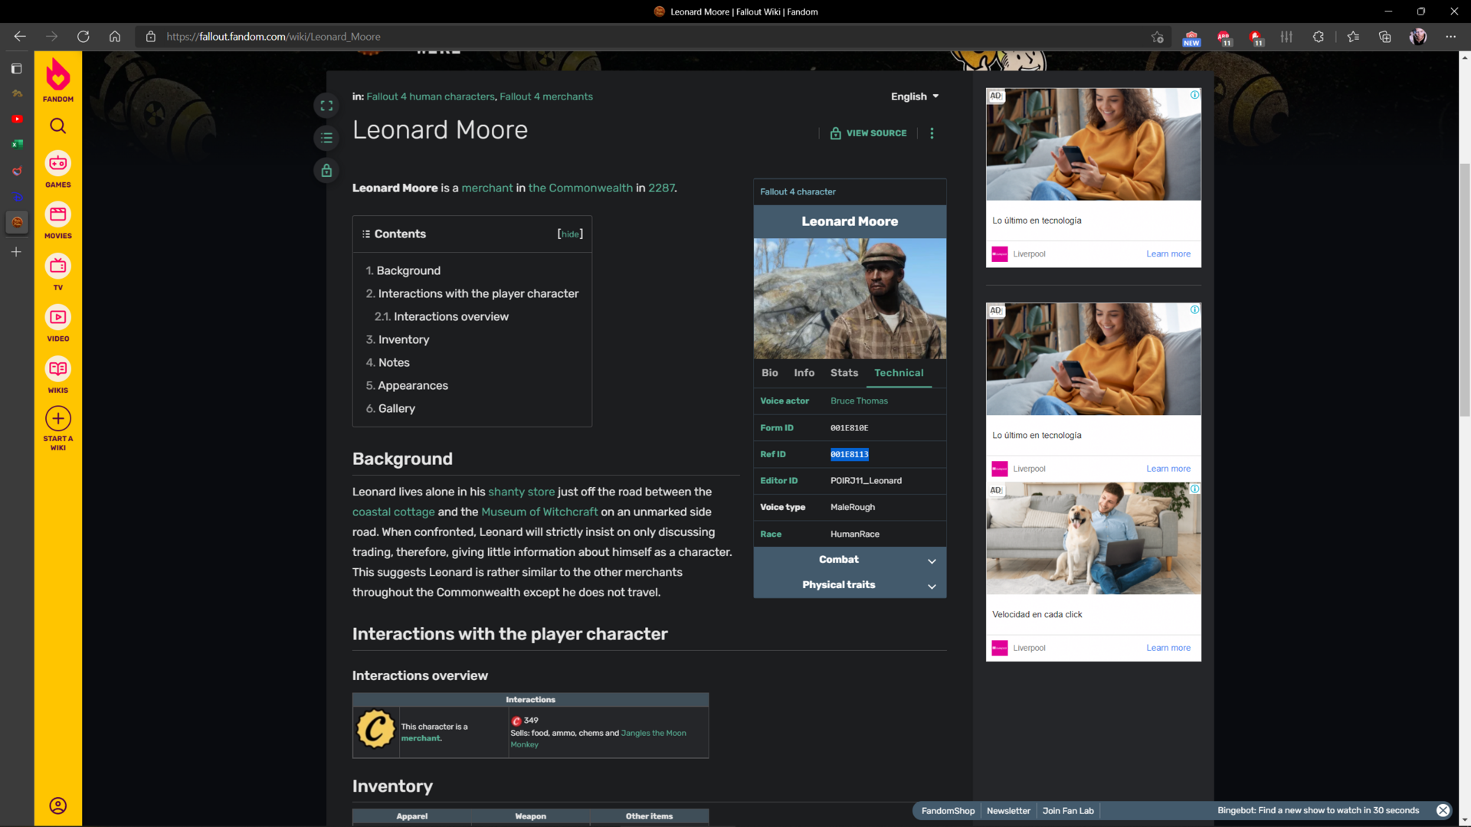Image resolution: width=1471 pixels, height=827 pixels.
Task: Open the browser extensions puzzle icon
Action: pos(1319,37)
